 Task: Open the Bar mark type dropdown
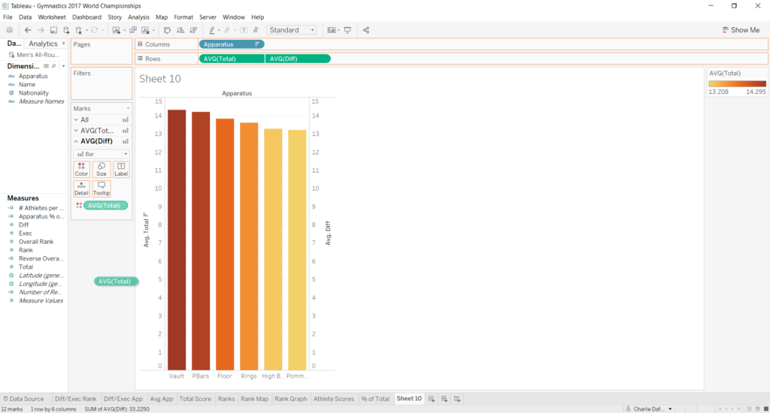101,154
